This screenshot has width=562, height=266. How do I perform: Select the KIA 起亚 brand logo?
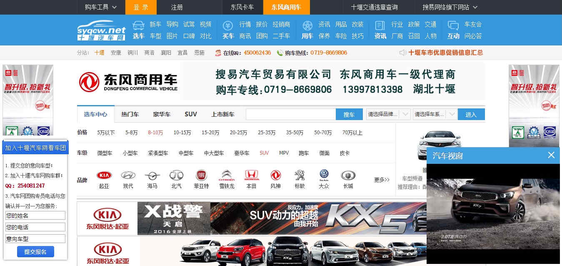click(x=103, y=176)
